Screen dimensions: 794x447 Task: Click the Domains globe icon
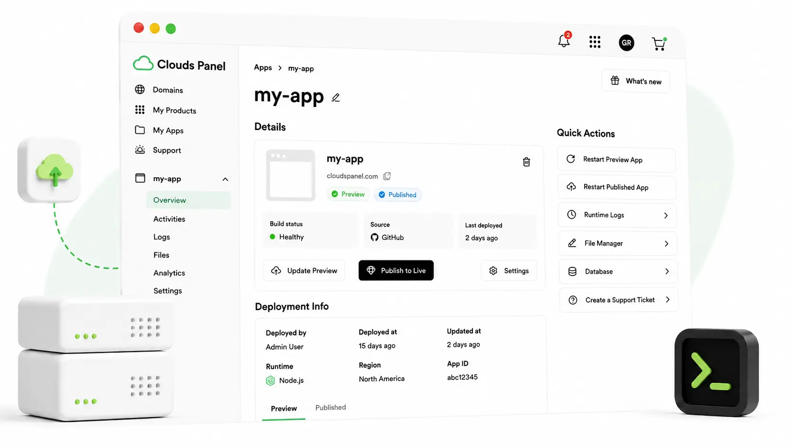[140, 89]
